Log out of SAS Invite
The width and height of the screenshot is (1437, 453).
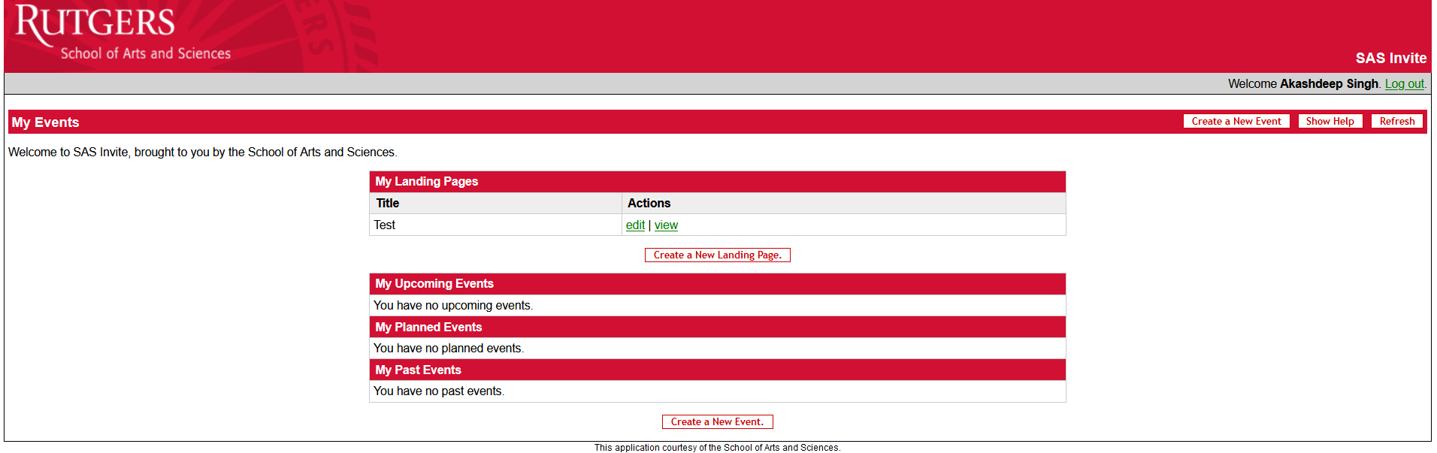(1404, 83)
